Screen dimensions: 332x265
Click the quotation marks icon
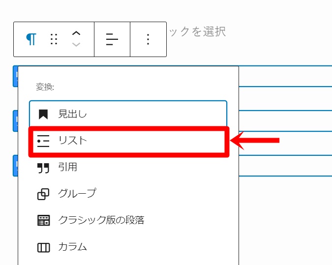(x=43, y=168)
